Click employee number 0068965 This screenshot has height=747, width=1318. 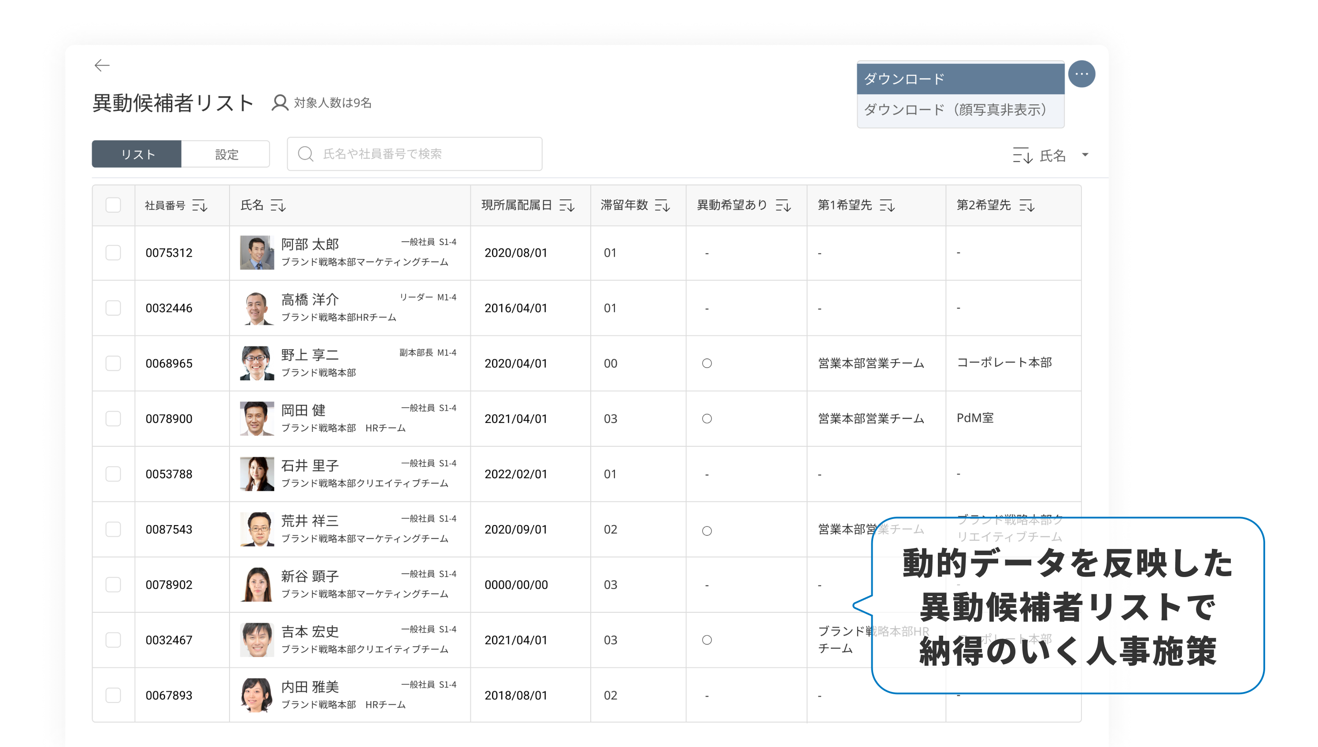click(x=169, y=364)
